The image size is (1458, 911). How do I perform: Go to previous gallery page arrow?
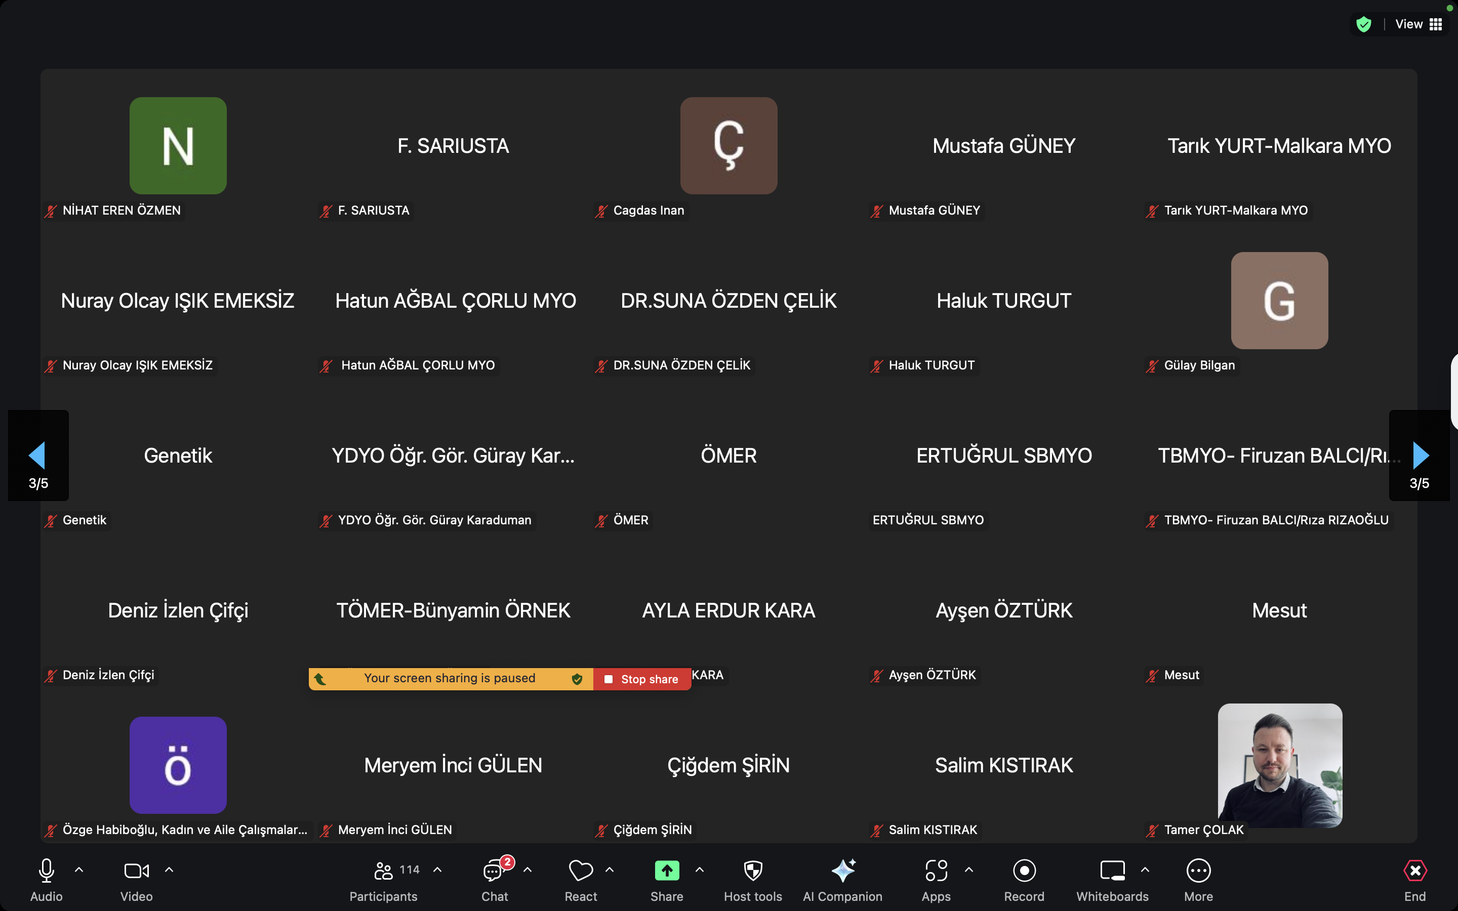tap(37, 455)
